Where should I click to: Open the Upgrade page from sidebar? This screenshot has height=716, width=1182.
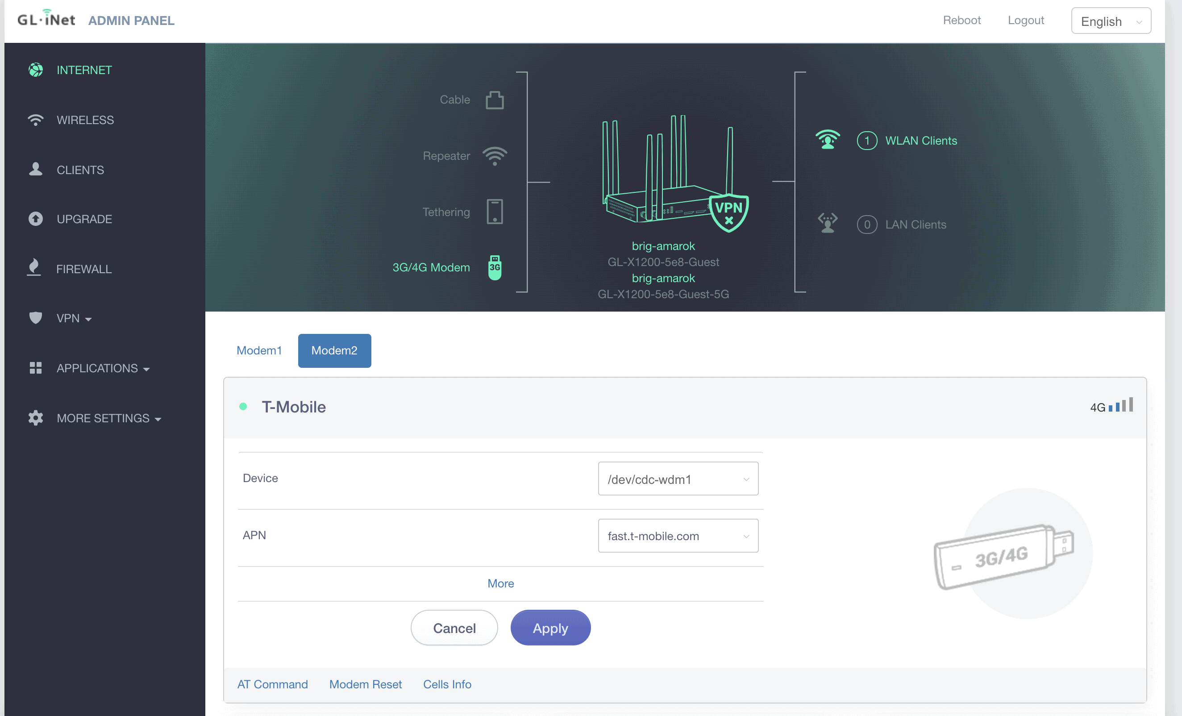click(84, 219)
